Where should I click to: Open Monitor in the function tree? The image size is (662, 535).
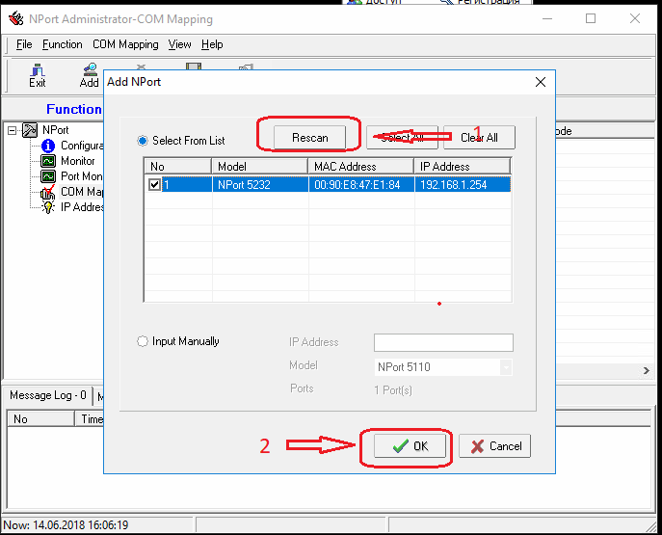48,161
